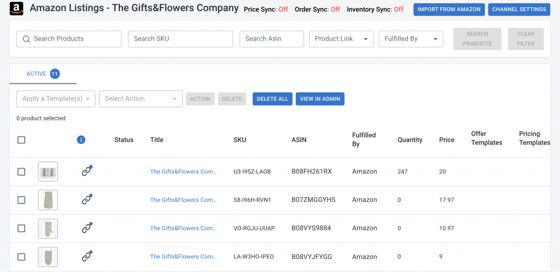This screenshot has width=560, height=272.
Task: Click the Offer Templates column header
Action: 487,138
